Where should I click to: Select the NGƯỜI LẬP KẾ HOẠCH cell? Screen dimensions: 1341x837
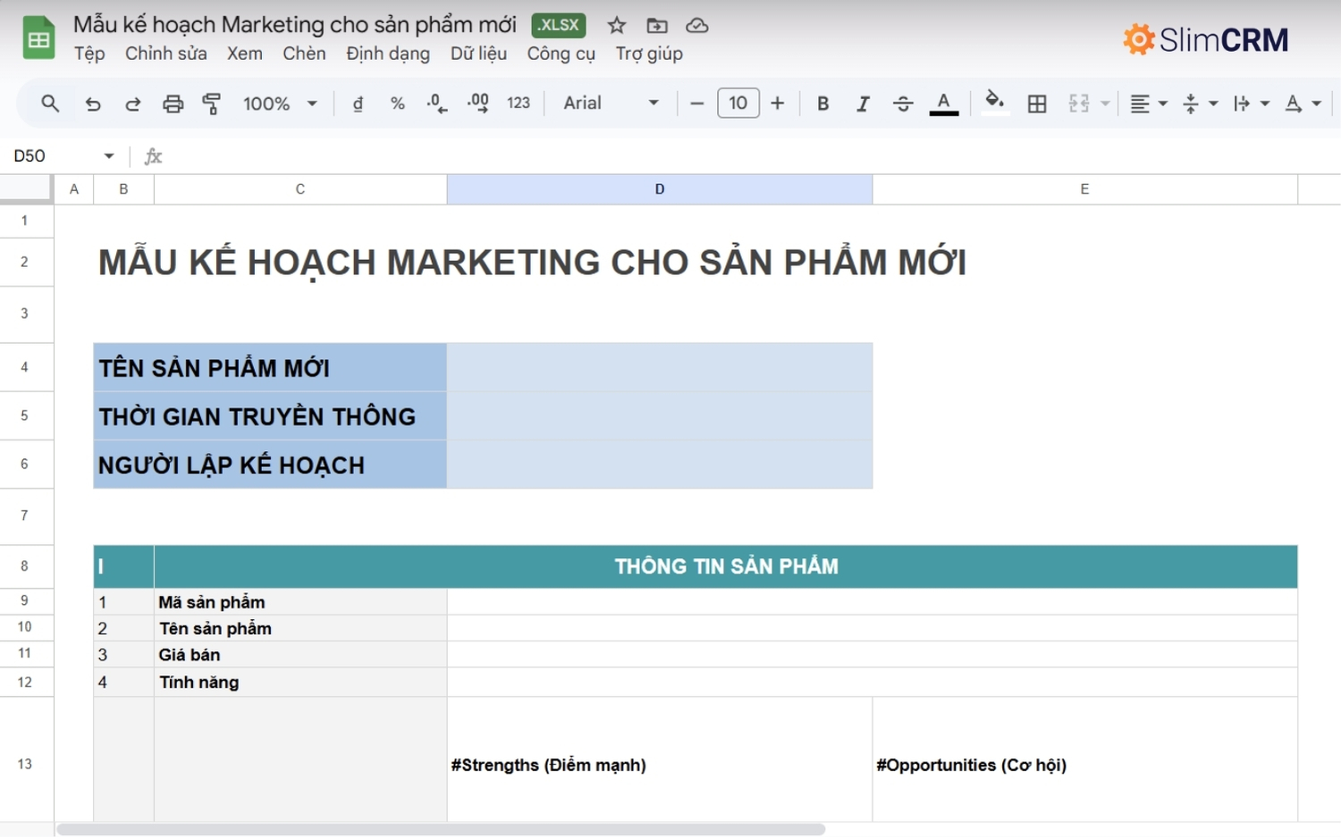pos(270,465)
